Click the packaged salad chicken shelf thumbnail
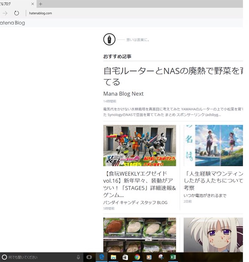The image size is (249, 262). coord(140,235)
